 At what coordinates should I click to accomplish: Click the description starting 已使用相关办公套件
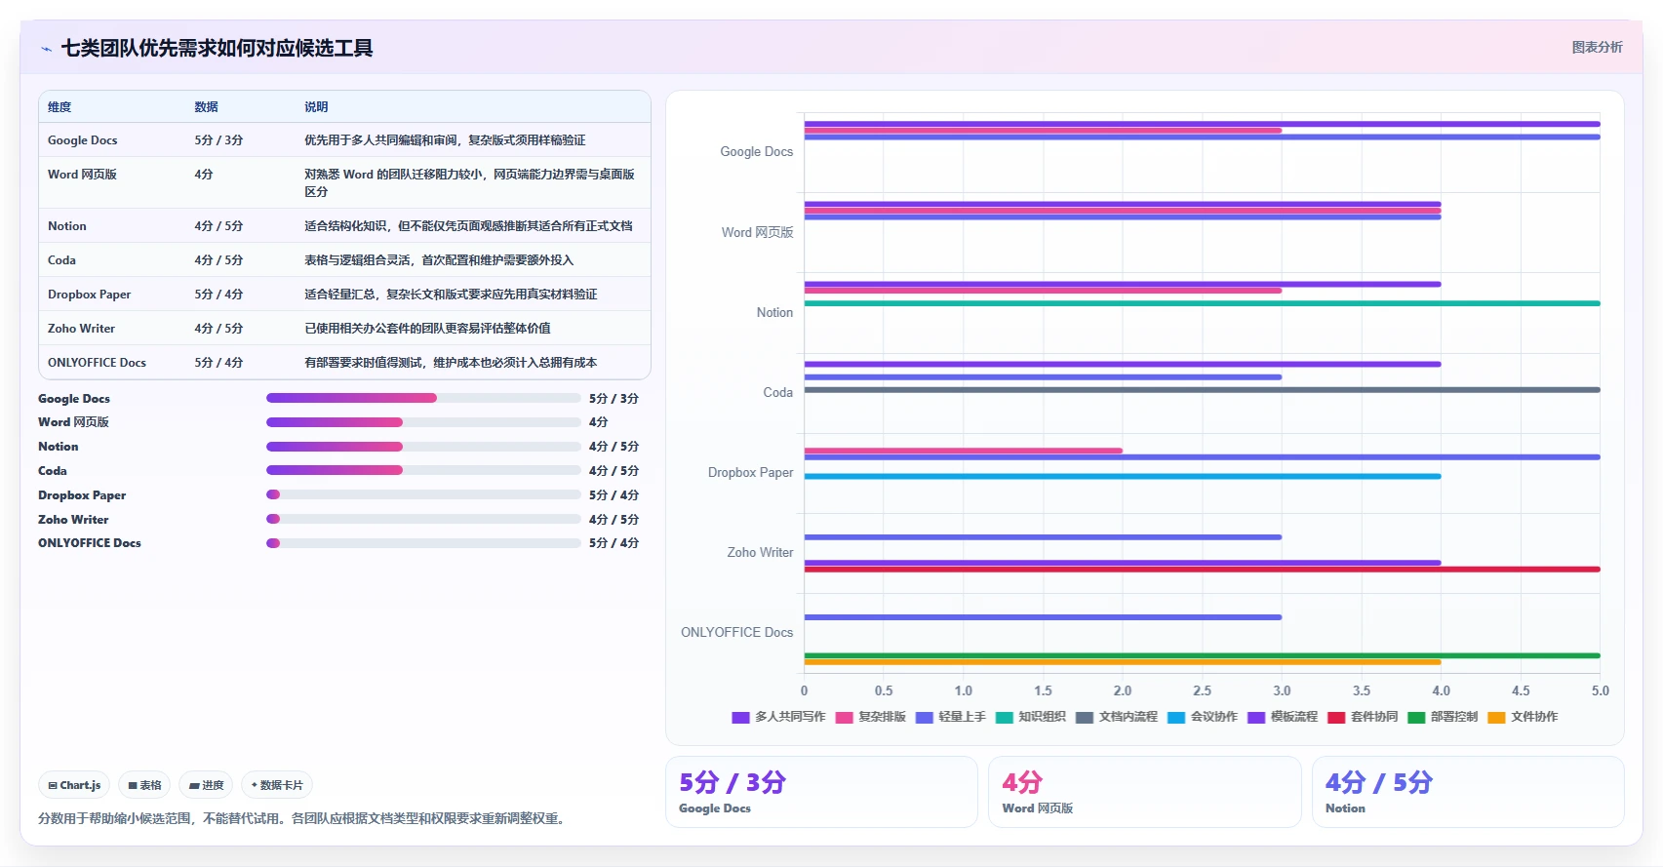pos(427,329)
